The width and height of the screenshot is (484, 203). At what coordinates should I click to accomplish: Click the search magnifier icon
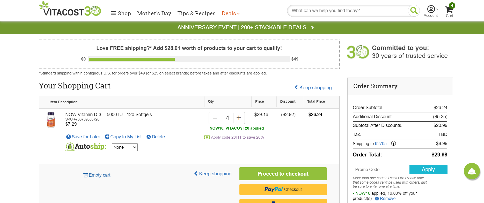pos(414,11)
